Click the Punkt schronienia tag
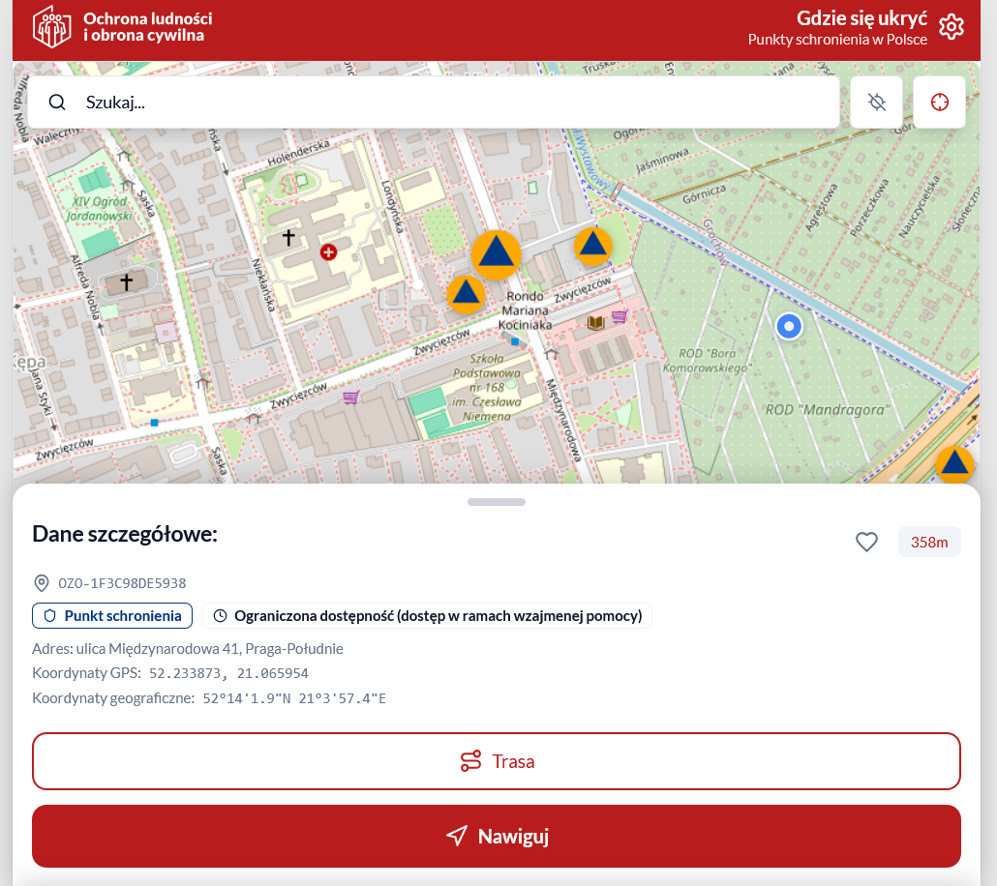The height and width of the screenshot is (886, 997). click(x=112, y=616)
